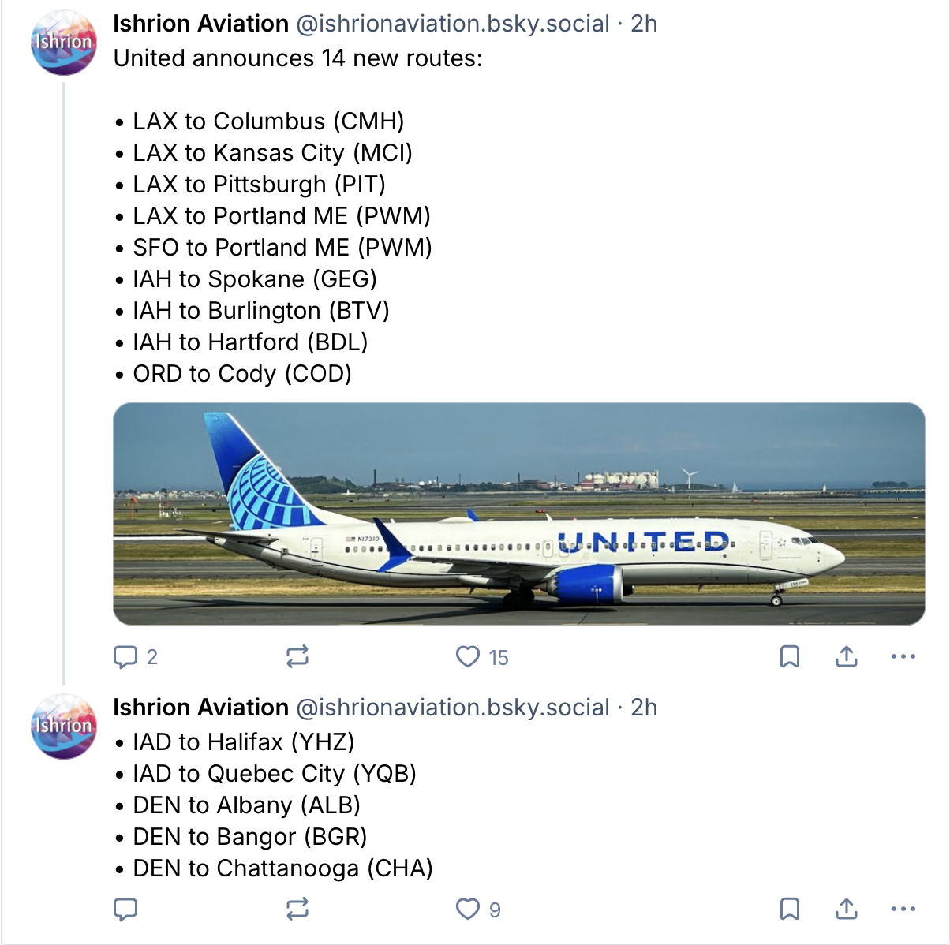The width and height of the screenshot is (950, 945).
Task: Reply to the second thread post
Action: pyautogui.click(x=126, y=909)
